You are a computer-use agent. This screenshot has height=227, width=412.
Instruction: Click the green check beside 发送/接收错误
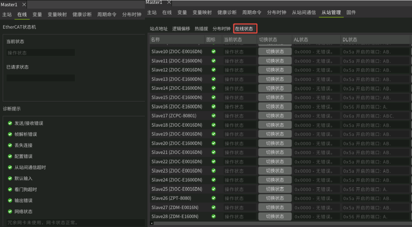pyautogui.click(x=10, y=123)
